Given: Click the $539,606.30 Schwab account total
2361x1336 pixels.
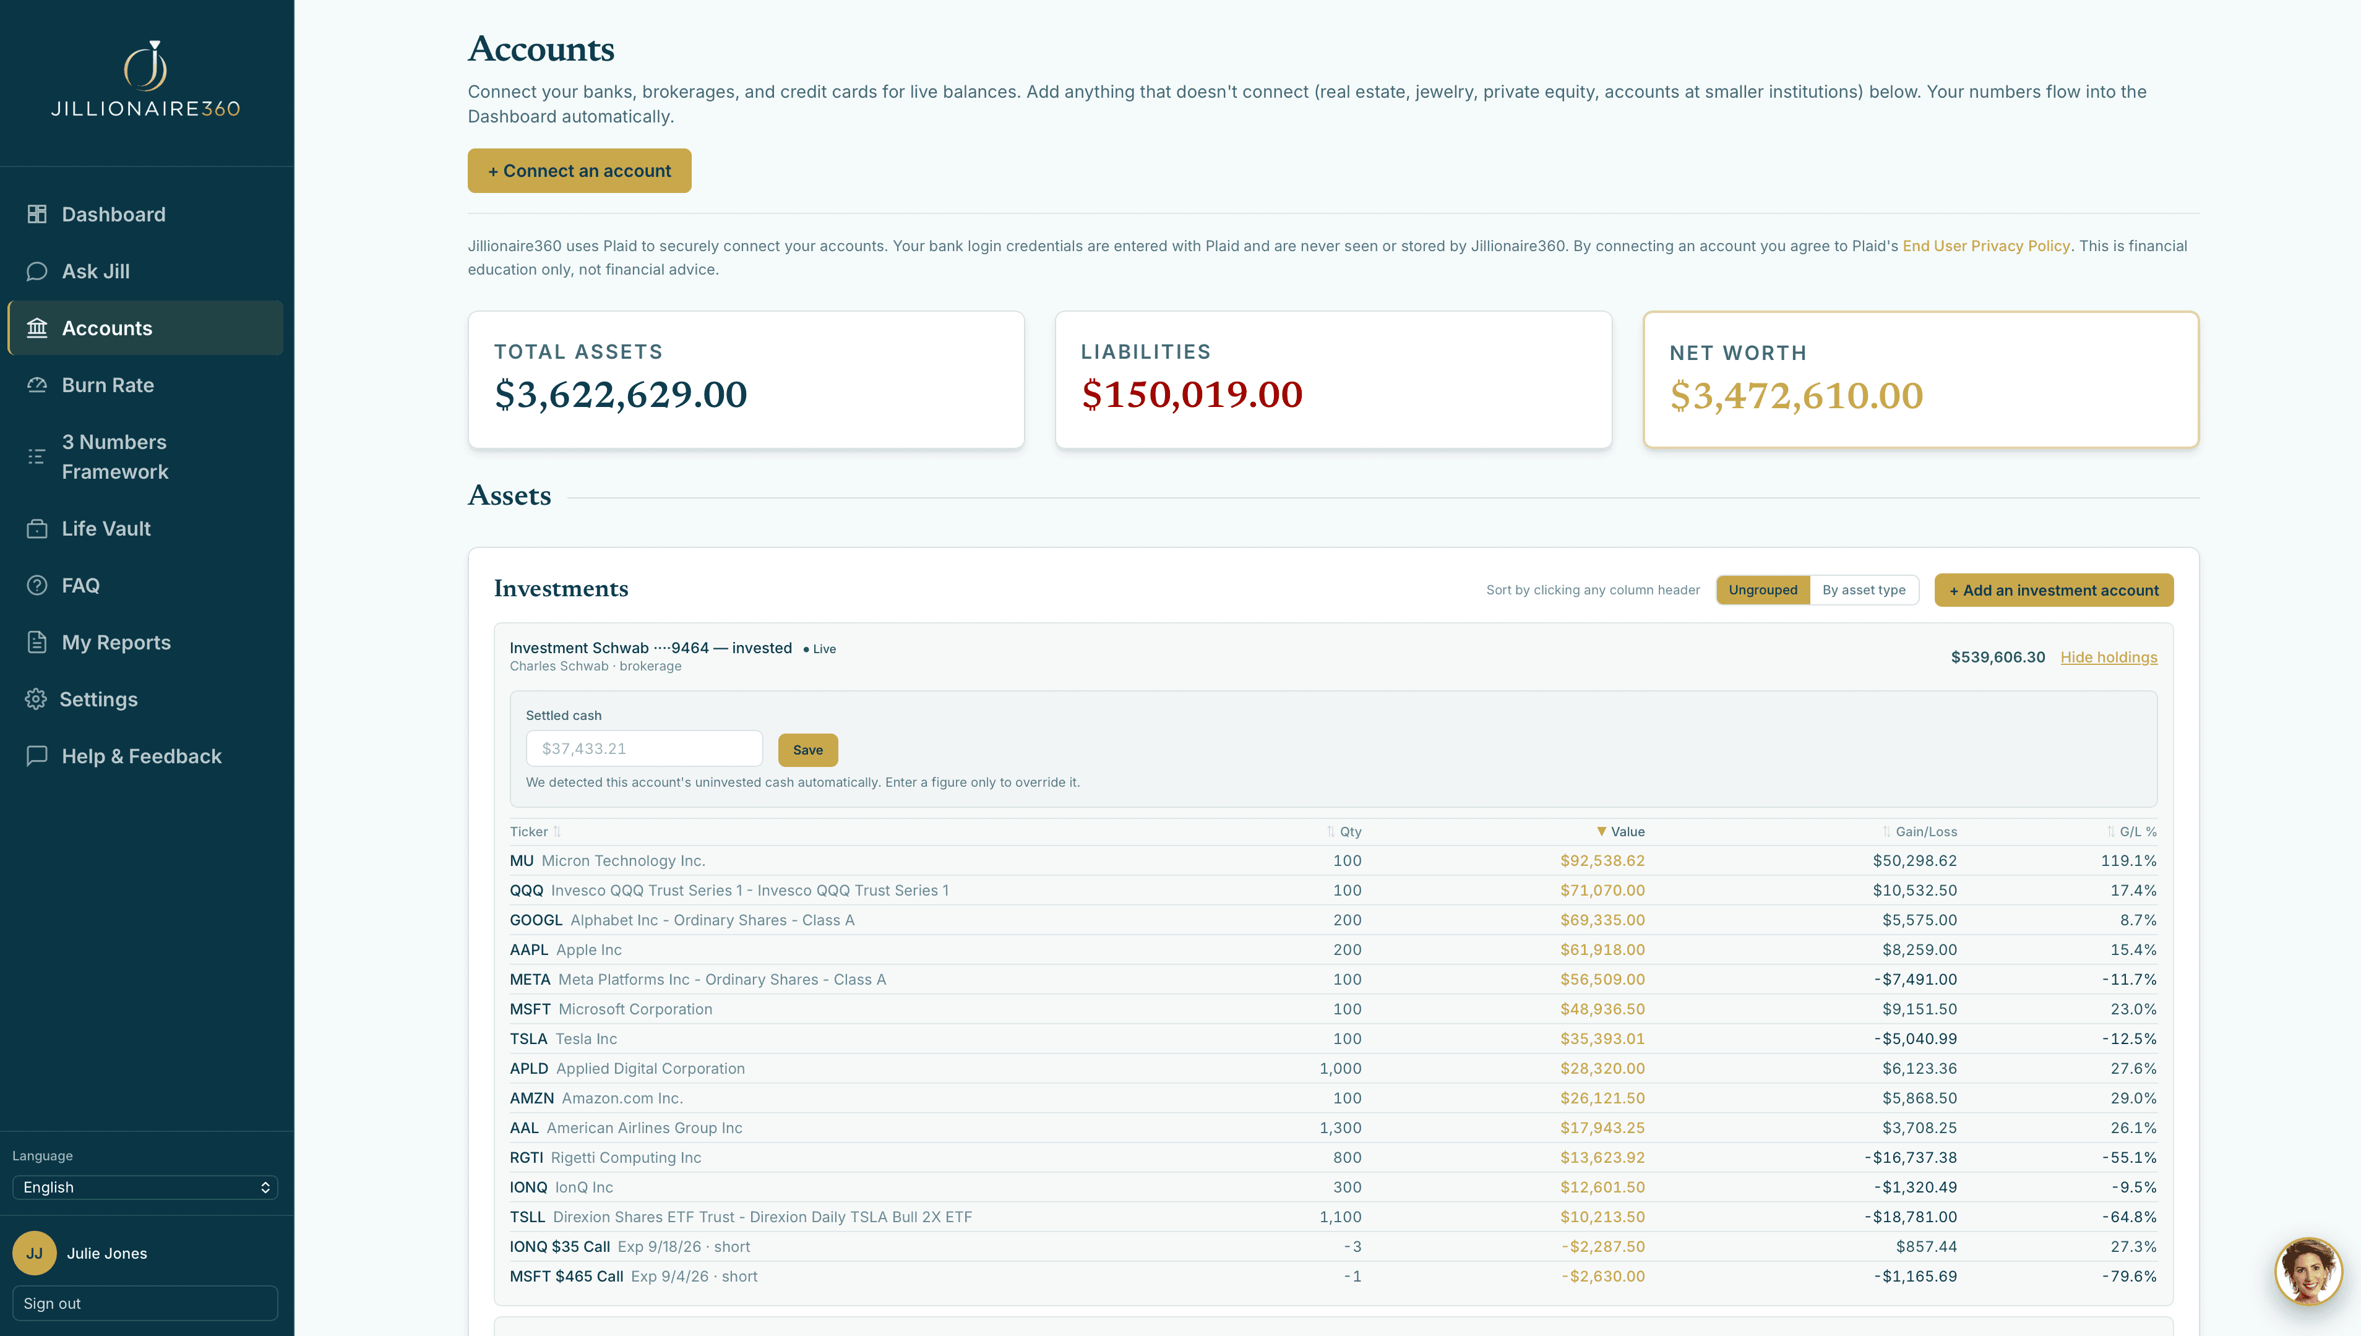Looking at the screenshot, I should (x=1998, y=657).
